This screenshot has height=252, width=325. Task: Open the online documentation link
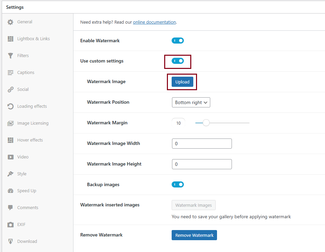[154, 22]
